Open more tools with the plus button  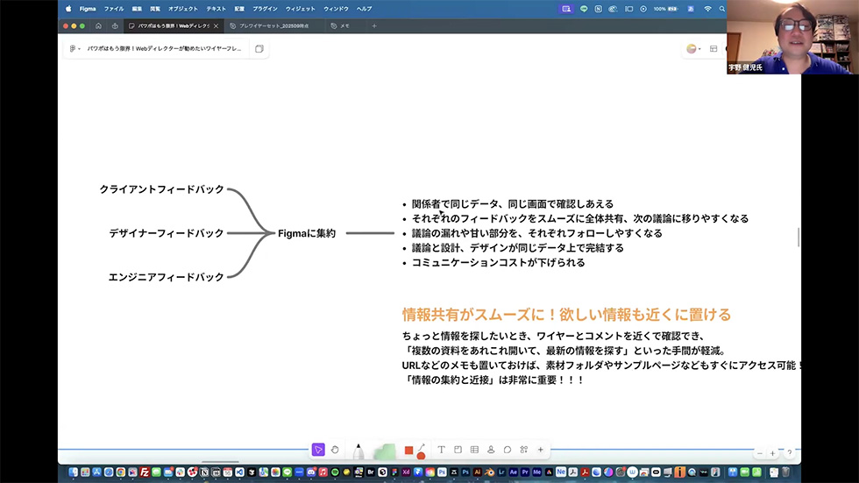click(540, 450)
